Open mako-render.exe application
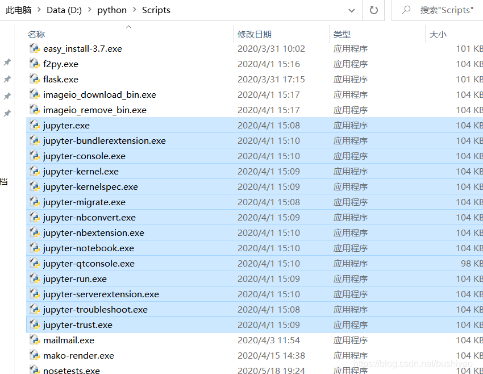Viewport: 483px width, 374px height. pos(78,355)
